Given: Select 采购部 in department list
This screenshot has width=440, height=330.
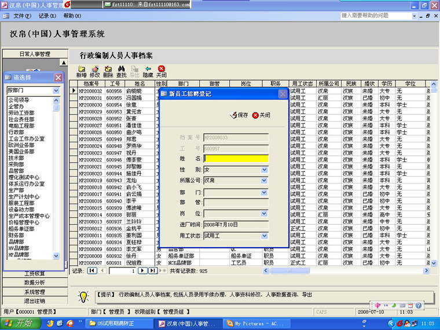Looking at the screenshot, I should tap(16, 164).
